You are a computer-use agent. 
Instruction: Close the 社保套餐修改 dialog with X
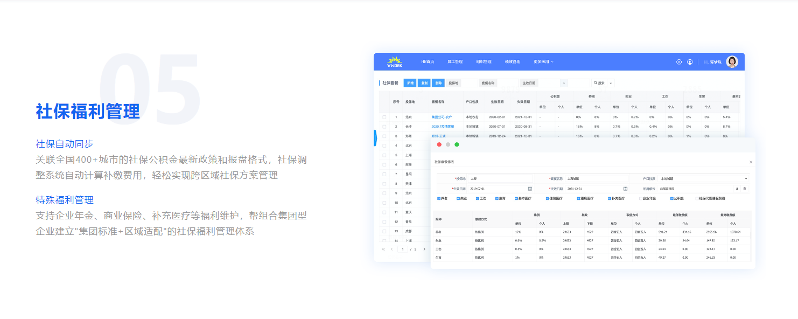pos(751,162)
